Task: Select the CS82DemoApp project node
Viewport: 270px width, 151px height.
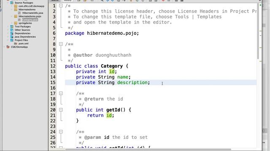Action: (19, 47)
